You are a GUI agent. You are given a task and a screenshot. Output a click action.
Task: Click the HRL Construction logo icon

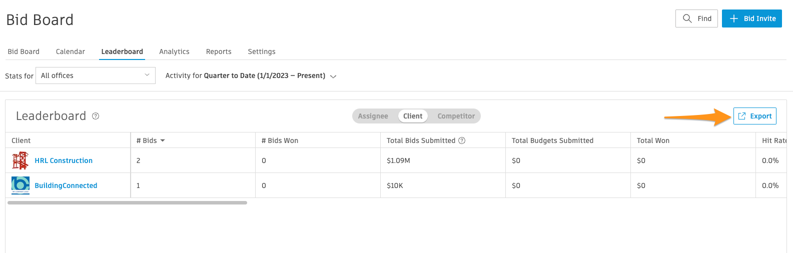pos(20,160)
